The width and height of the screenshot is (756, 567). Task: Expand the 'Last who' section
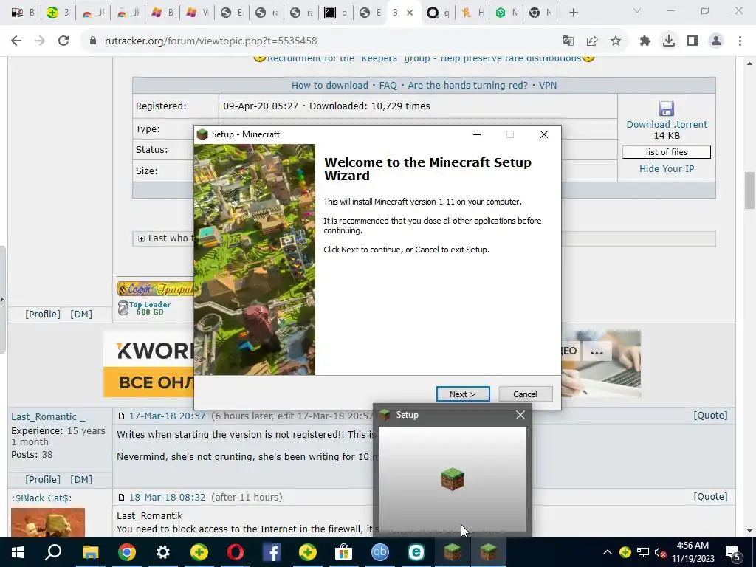[141, 238]
